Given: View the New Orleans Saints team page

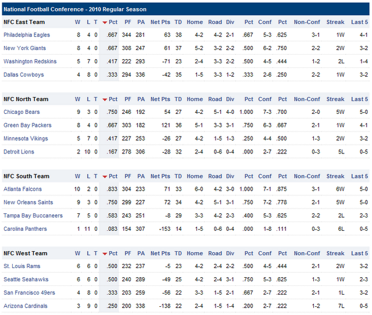Looking at the screenshot, I should pos(28,202).
